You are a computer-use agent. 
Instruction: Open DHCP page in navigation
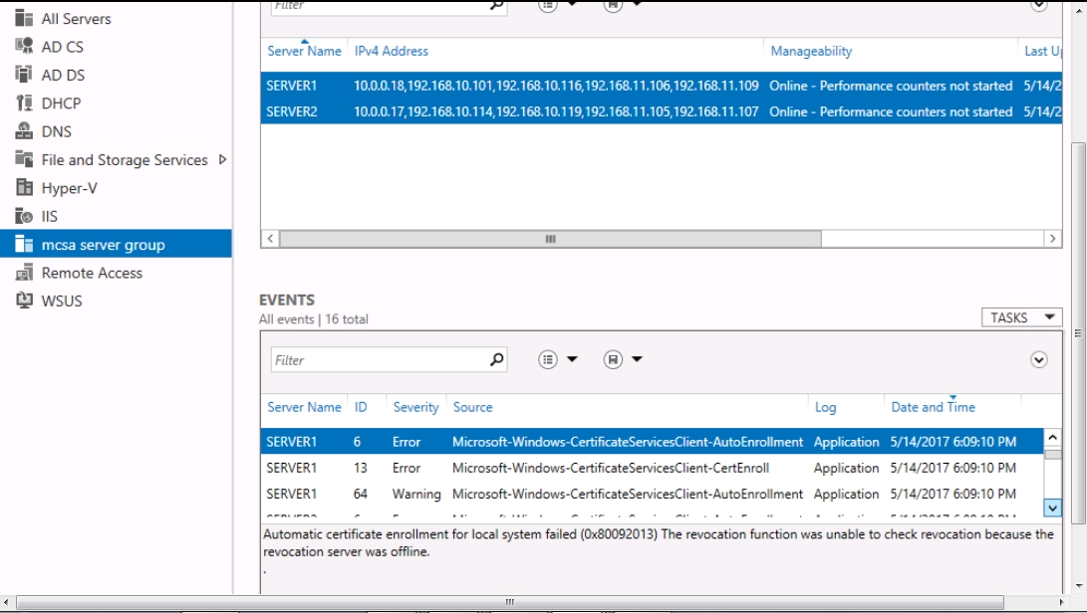coord(61,103)
